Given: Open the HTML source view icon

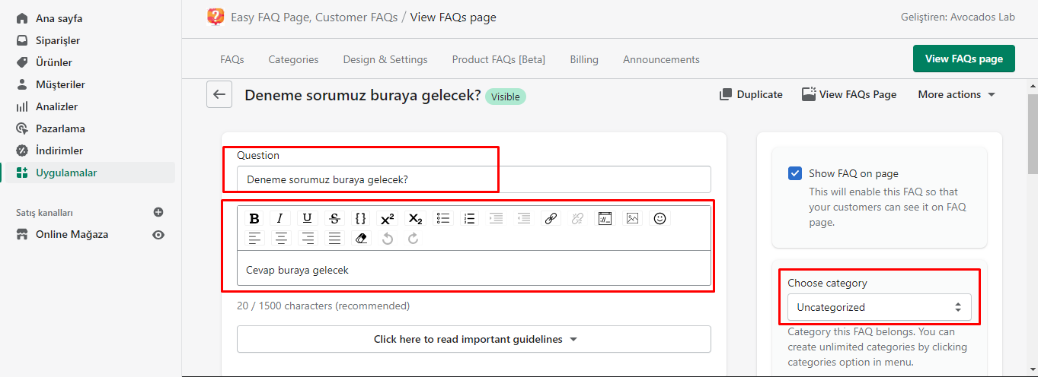Looking at the screenshot, I should click(605, 219).
